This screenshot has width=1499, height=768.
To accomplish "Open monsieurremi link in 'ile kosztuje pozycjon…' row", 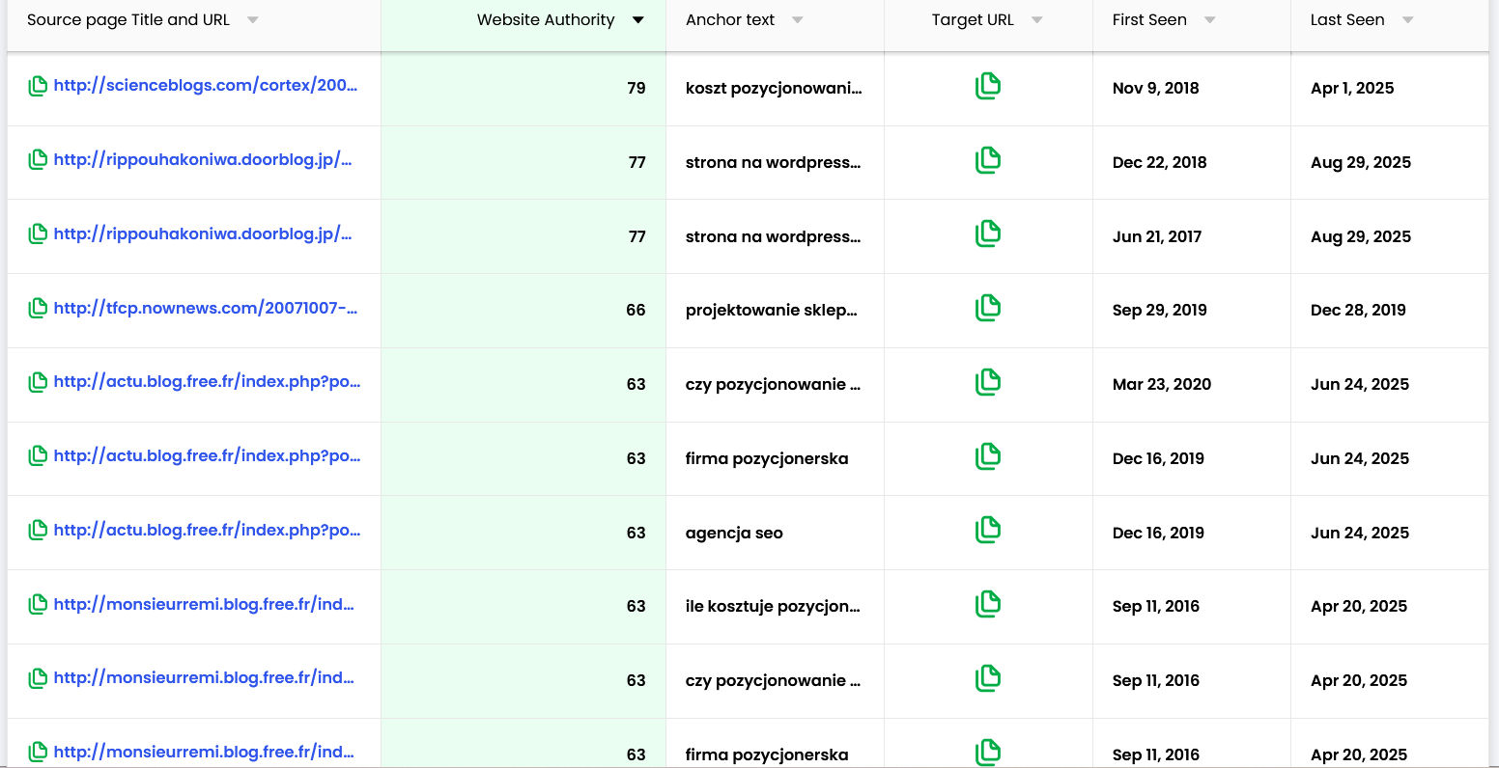I will [x=204, y=604].
